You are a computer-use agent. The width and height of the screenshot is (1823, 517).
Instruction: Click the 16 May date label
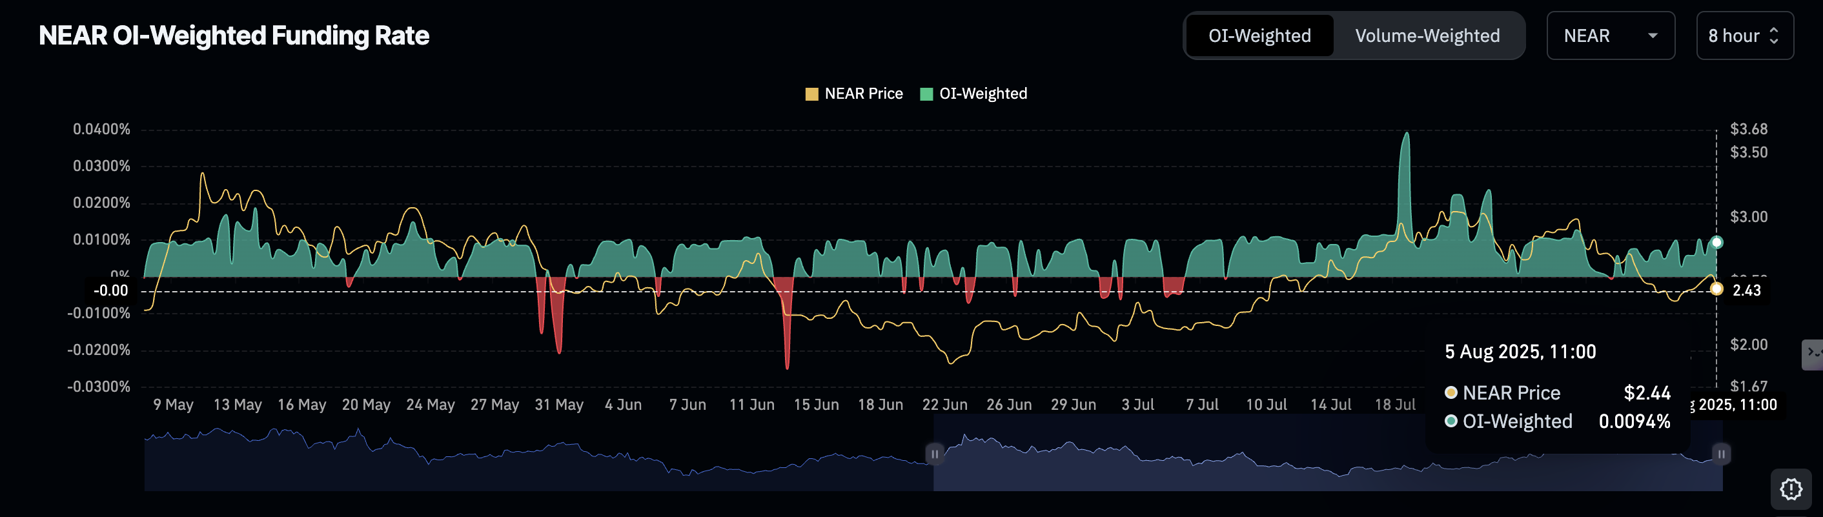point(302,405)
